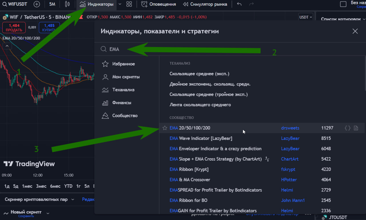Click the blue КУПИТЬ 1,485 button
The width and height of the screenshot is (366, 220).
click(49, 28)
